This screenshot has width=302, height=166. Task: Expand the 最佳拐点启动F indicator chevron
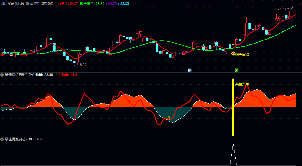point(2,75)
